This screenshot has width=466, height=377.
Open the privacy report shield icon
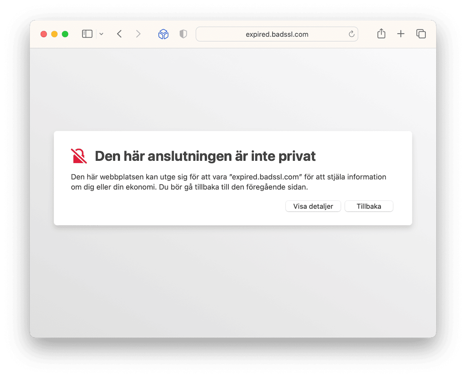point(183,34)
